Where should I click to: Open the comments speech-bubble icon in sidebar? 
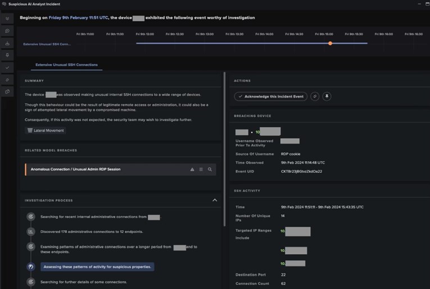[x=7, y=30]
